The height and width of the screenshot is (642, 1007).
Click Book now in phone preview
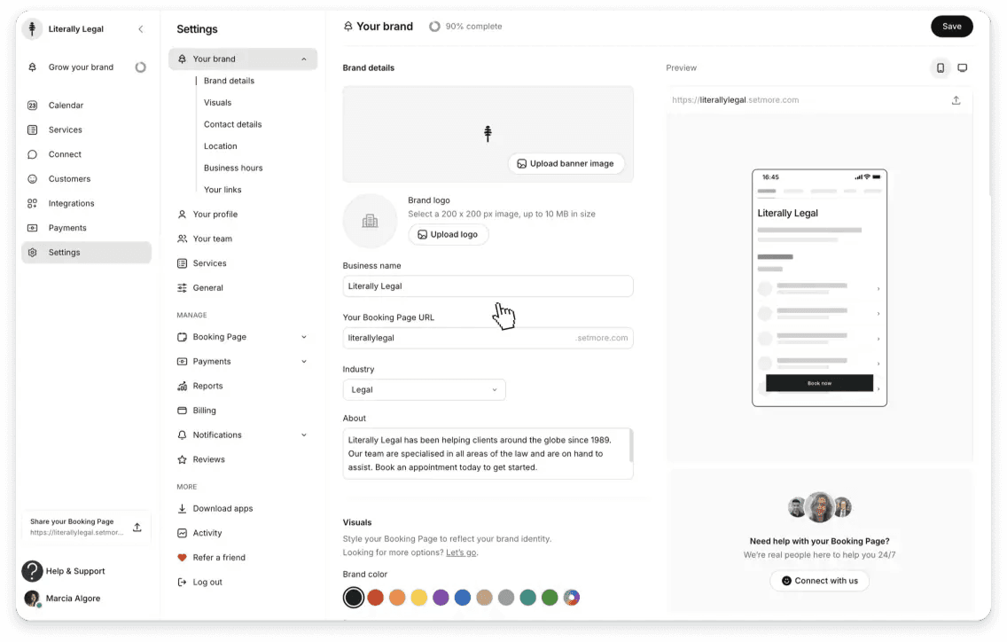click(x=819, y=383)
